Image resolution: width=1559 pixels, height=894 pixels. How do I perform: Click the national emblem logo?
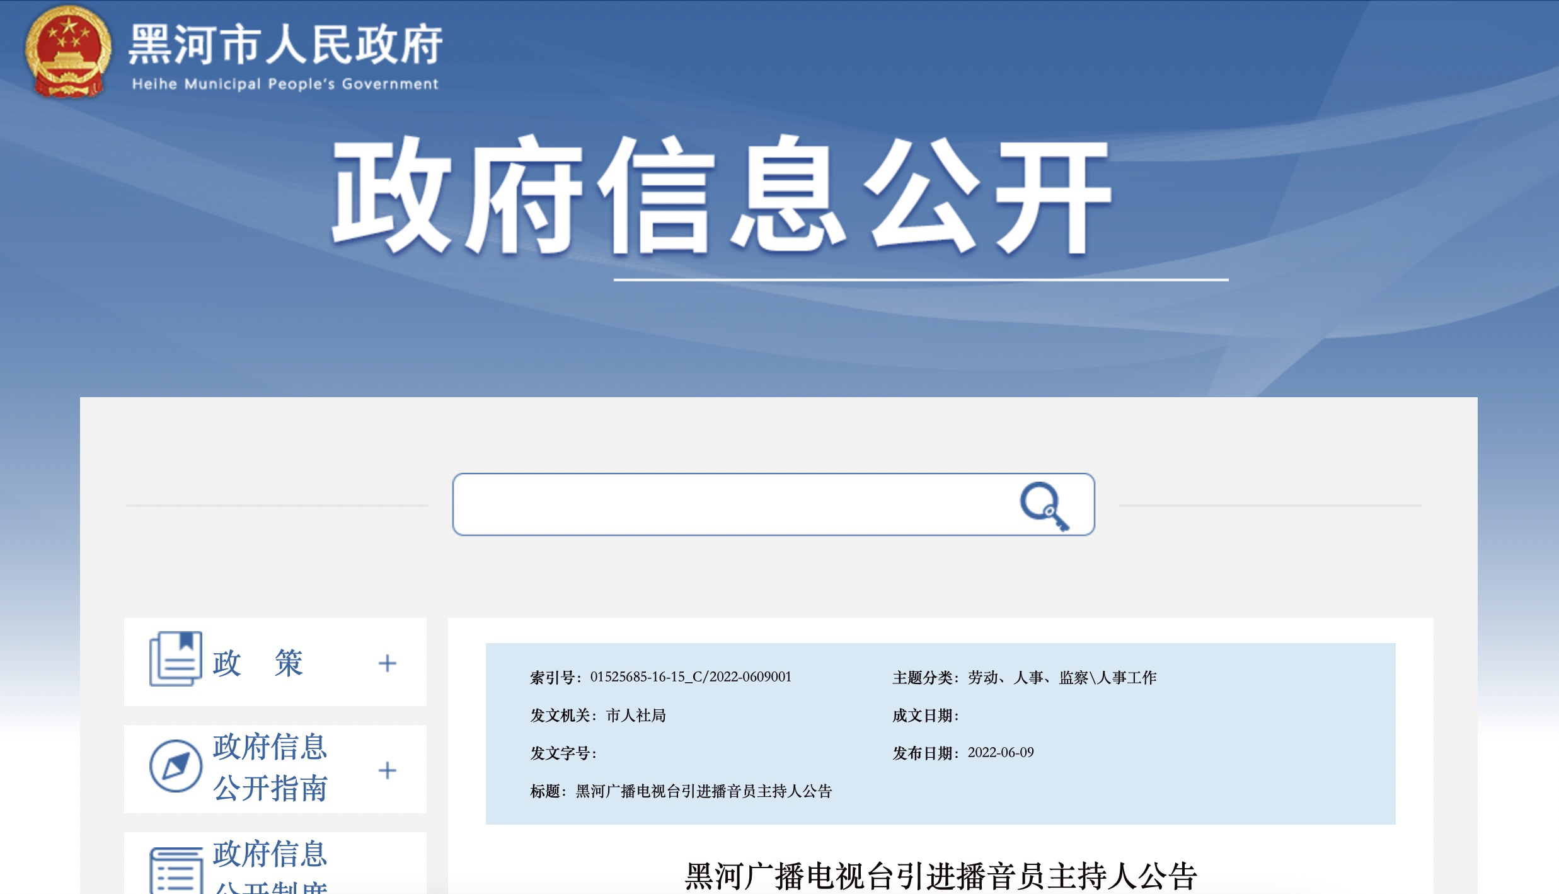point(68,52)
